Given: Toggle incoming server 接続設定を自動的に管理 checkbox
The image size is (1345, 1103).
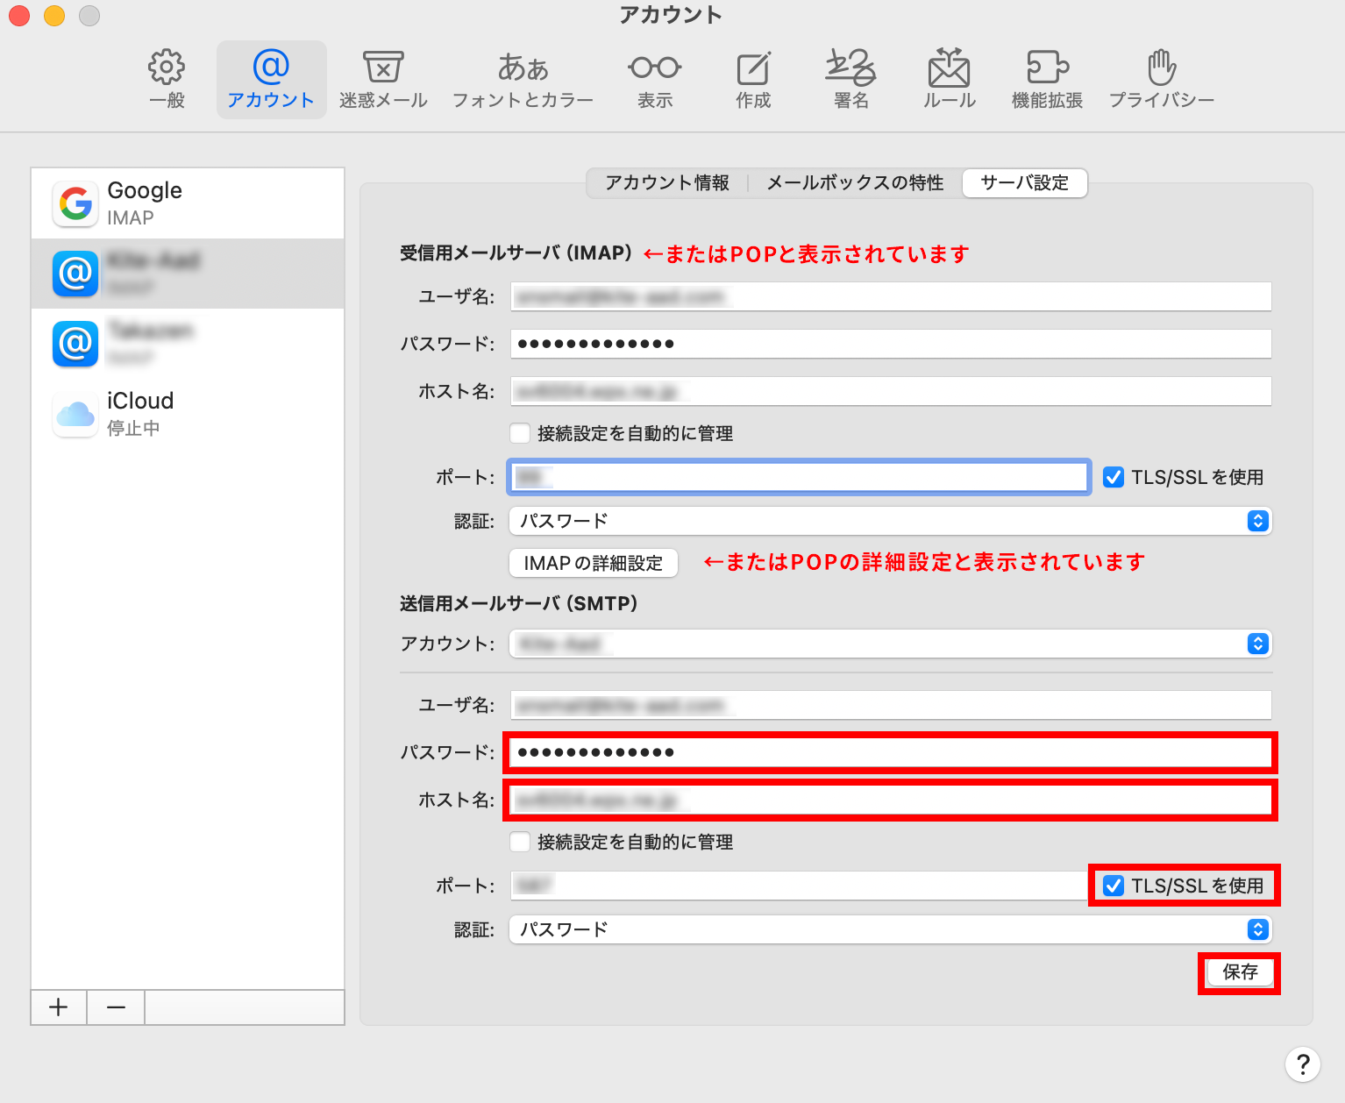Looking at the screenshot, I should click(x=521, y=433).
